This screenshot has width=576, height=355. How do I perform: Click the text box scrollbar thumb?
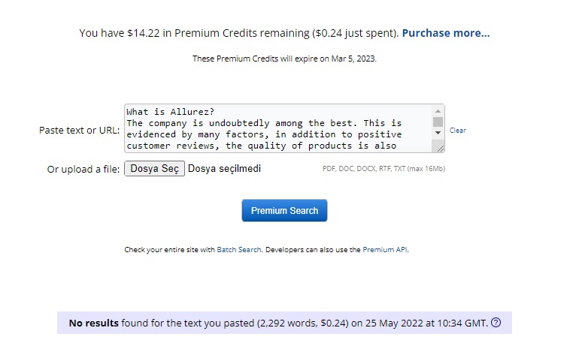[438, 122]
